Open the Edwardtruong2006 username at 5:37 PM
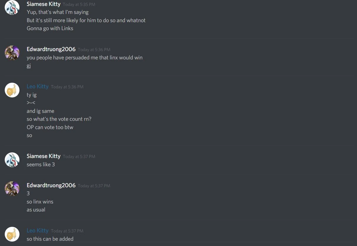Image resolution: width=357 pixels, height=246 pixels. [51, 185]
